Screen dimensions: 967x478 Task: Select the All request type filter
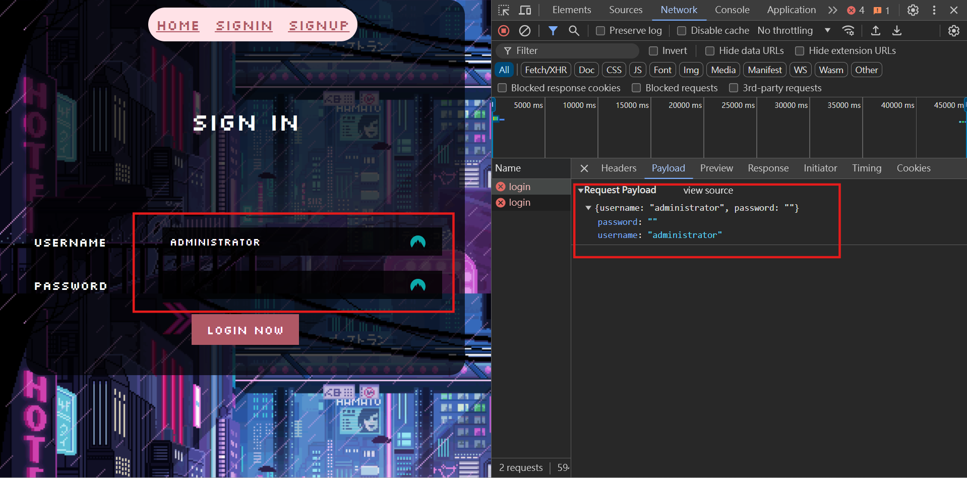(x=504, y=70)
